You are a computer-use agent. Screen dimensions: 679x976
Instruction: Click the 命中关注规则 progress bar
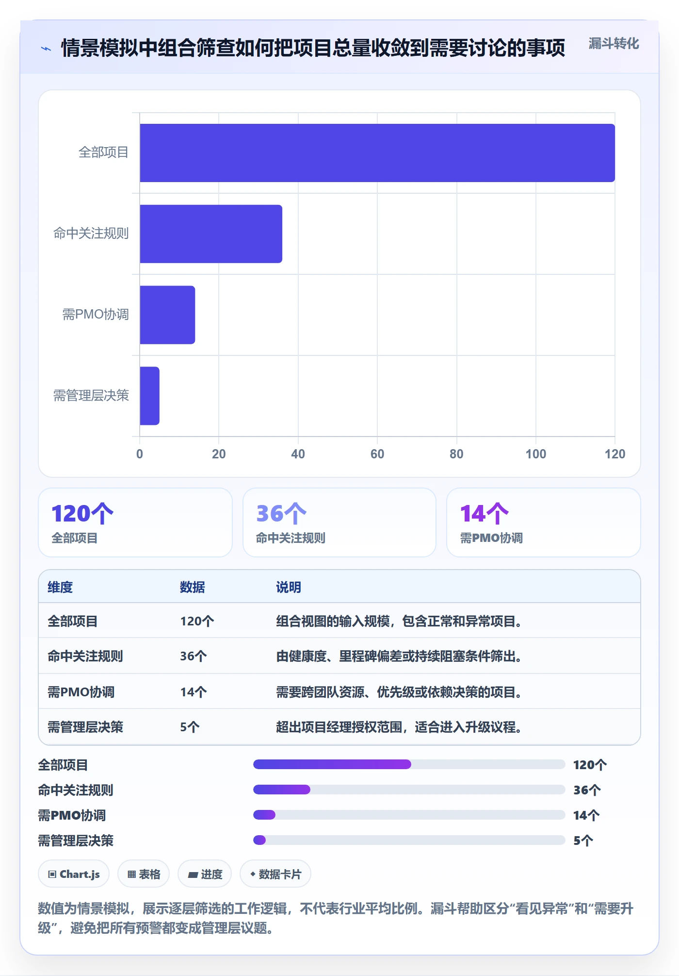(409, 790)
